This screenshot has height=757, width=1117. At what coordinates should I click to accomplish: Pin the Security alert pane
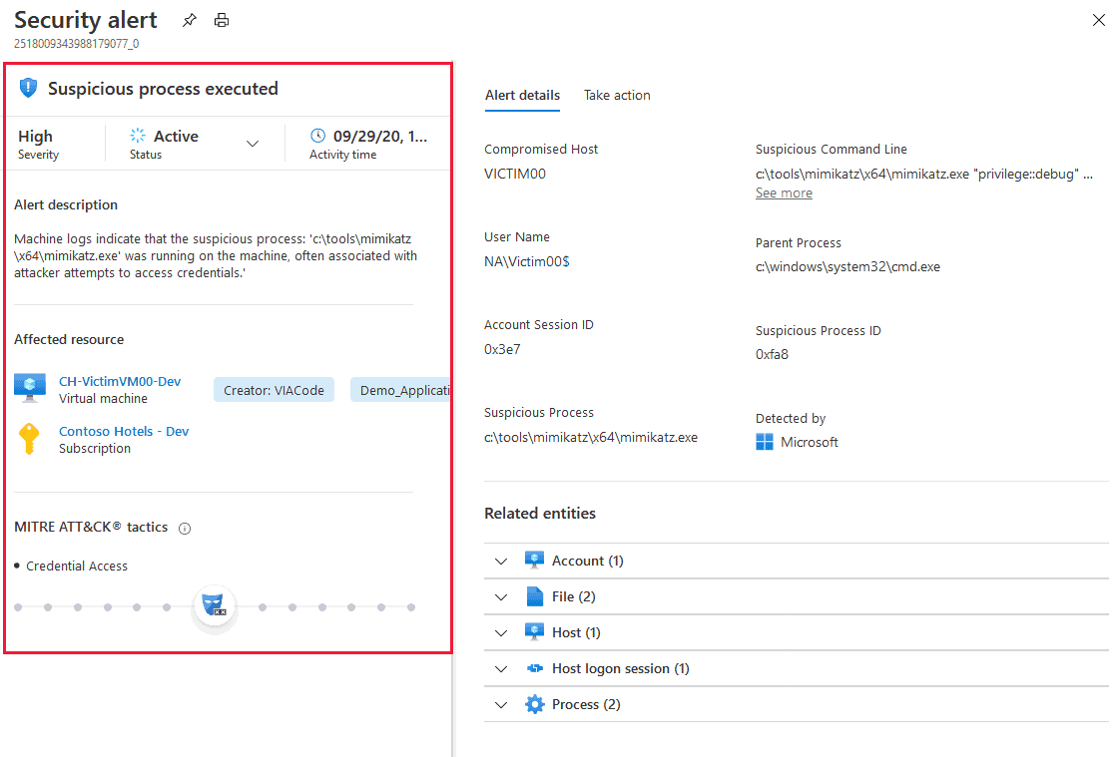190,20
